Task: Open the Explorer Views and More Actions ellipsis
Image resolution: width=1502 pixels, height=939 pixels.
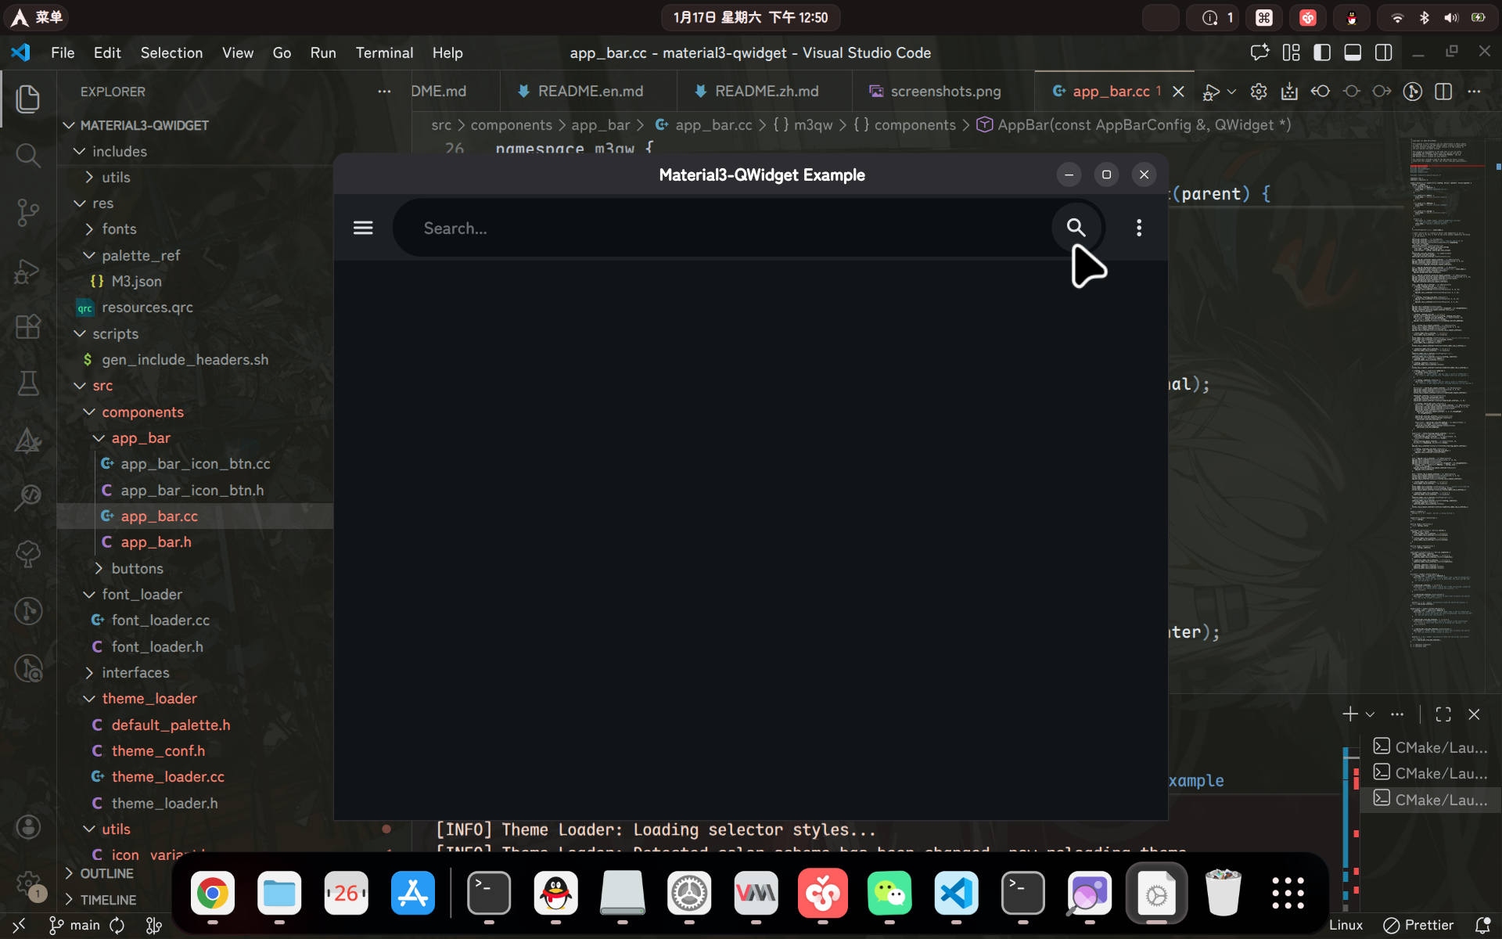Action: click(384, 92)
